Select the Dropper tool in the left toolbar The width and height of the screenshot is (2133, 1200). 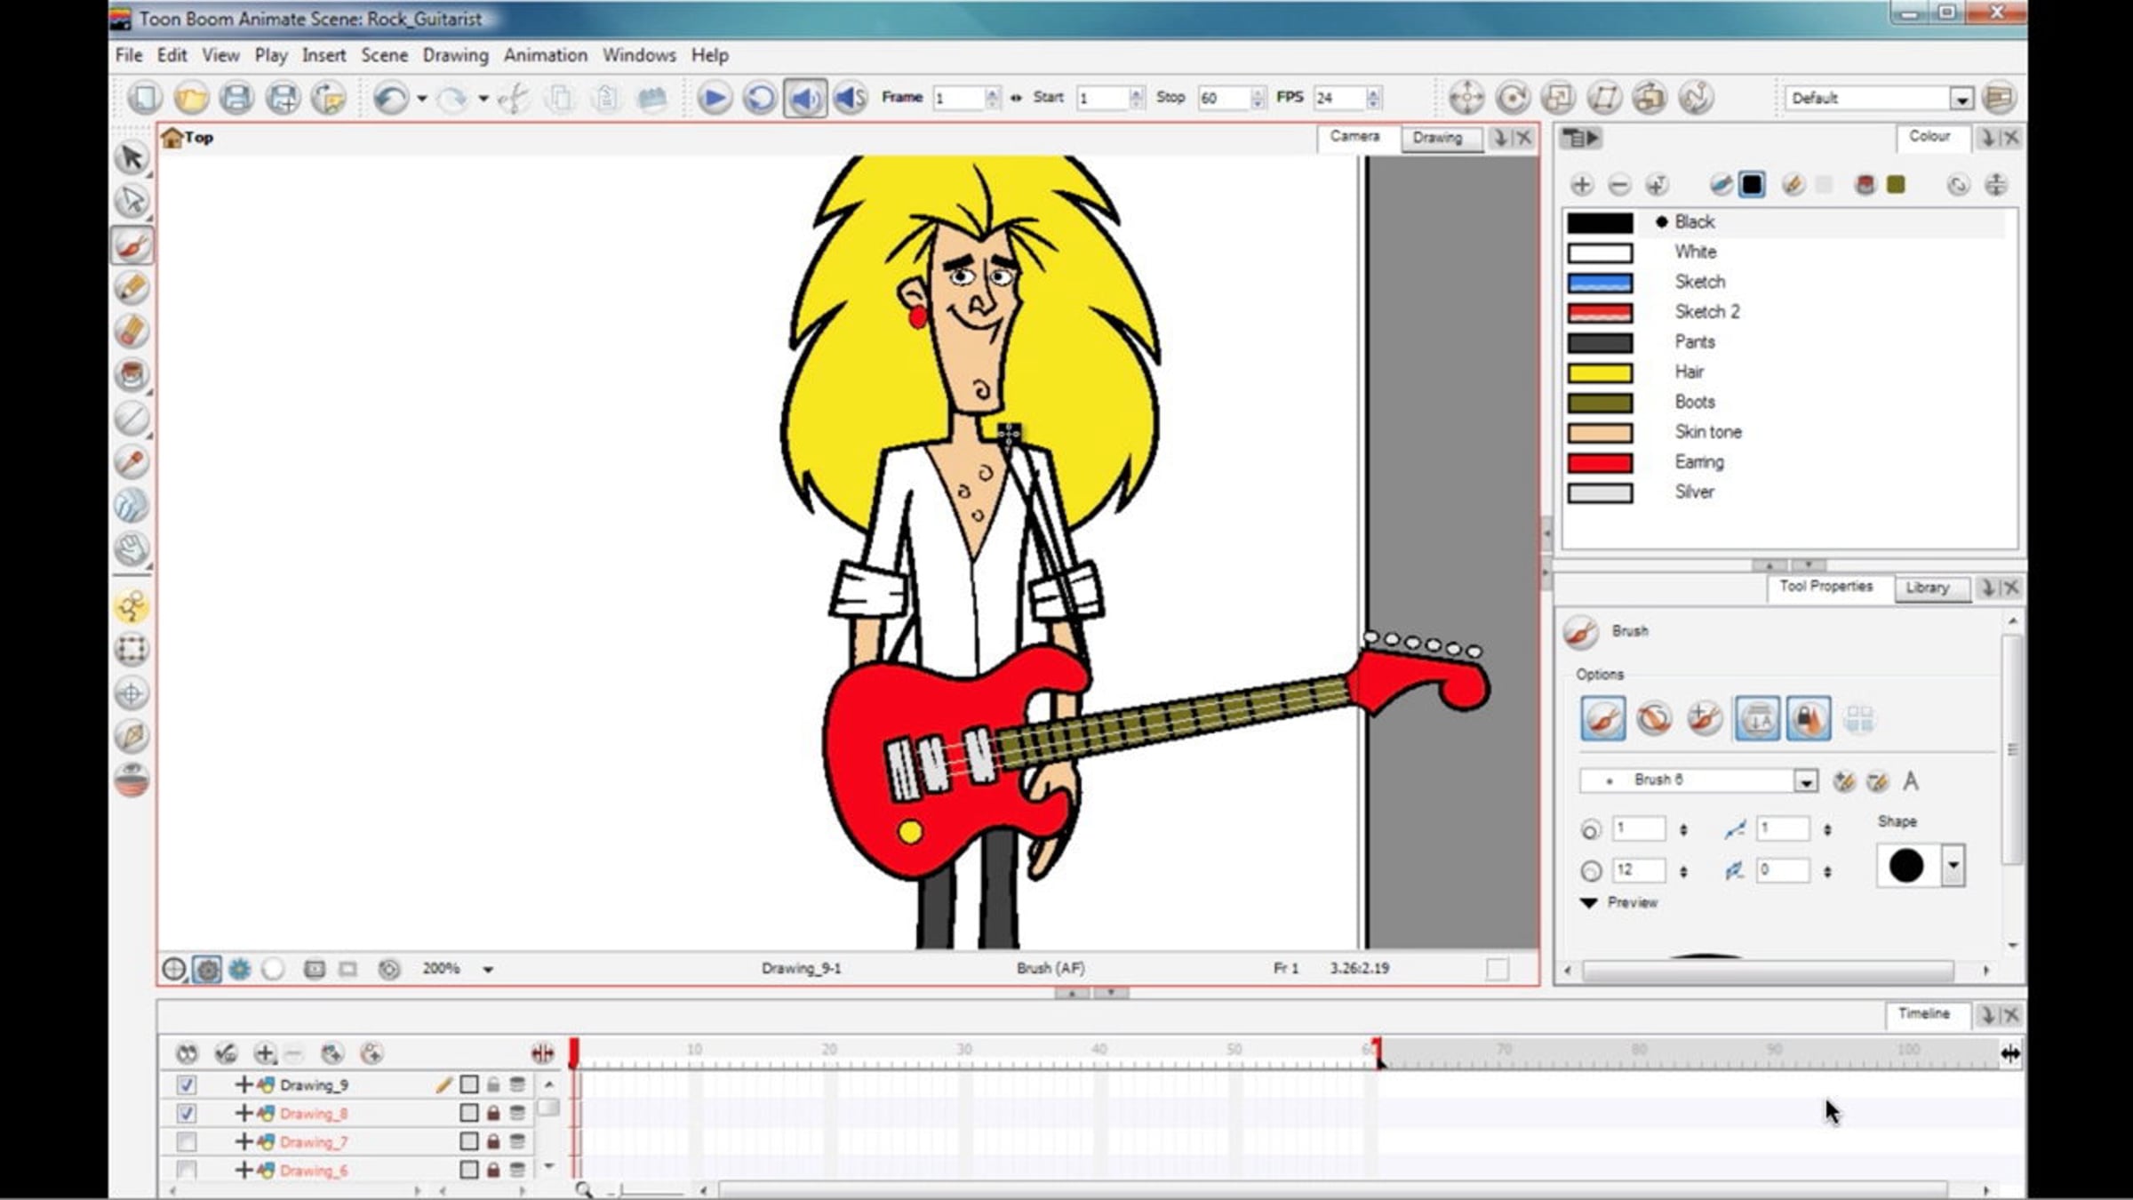(x=132, y=461)
